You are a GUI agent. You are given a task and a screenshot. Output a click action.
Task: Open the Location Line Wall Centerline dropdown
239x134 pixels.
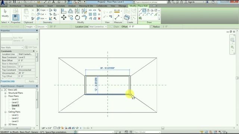(98, 26)
